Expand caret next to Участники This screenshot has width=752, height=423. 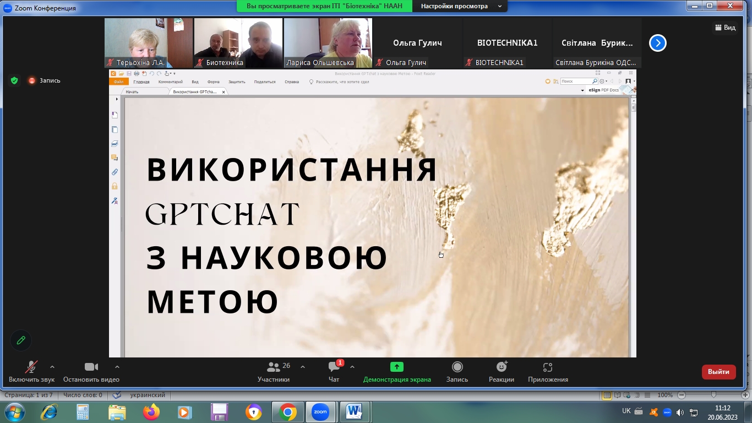[303, 367]
